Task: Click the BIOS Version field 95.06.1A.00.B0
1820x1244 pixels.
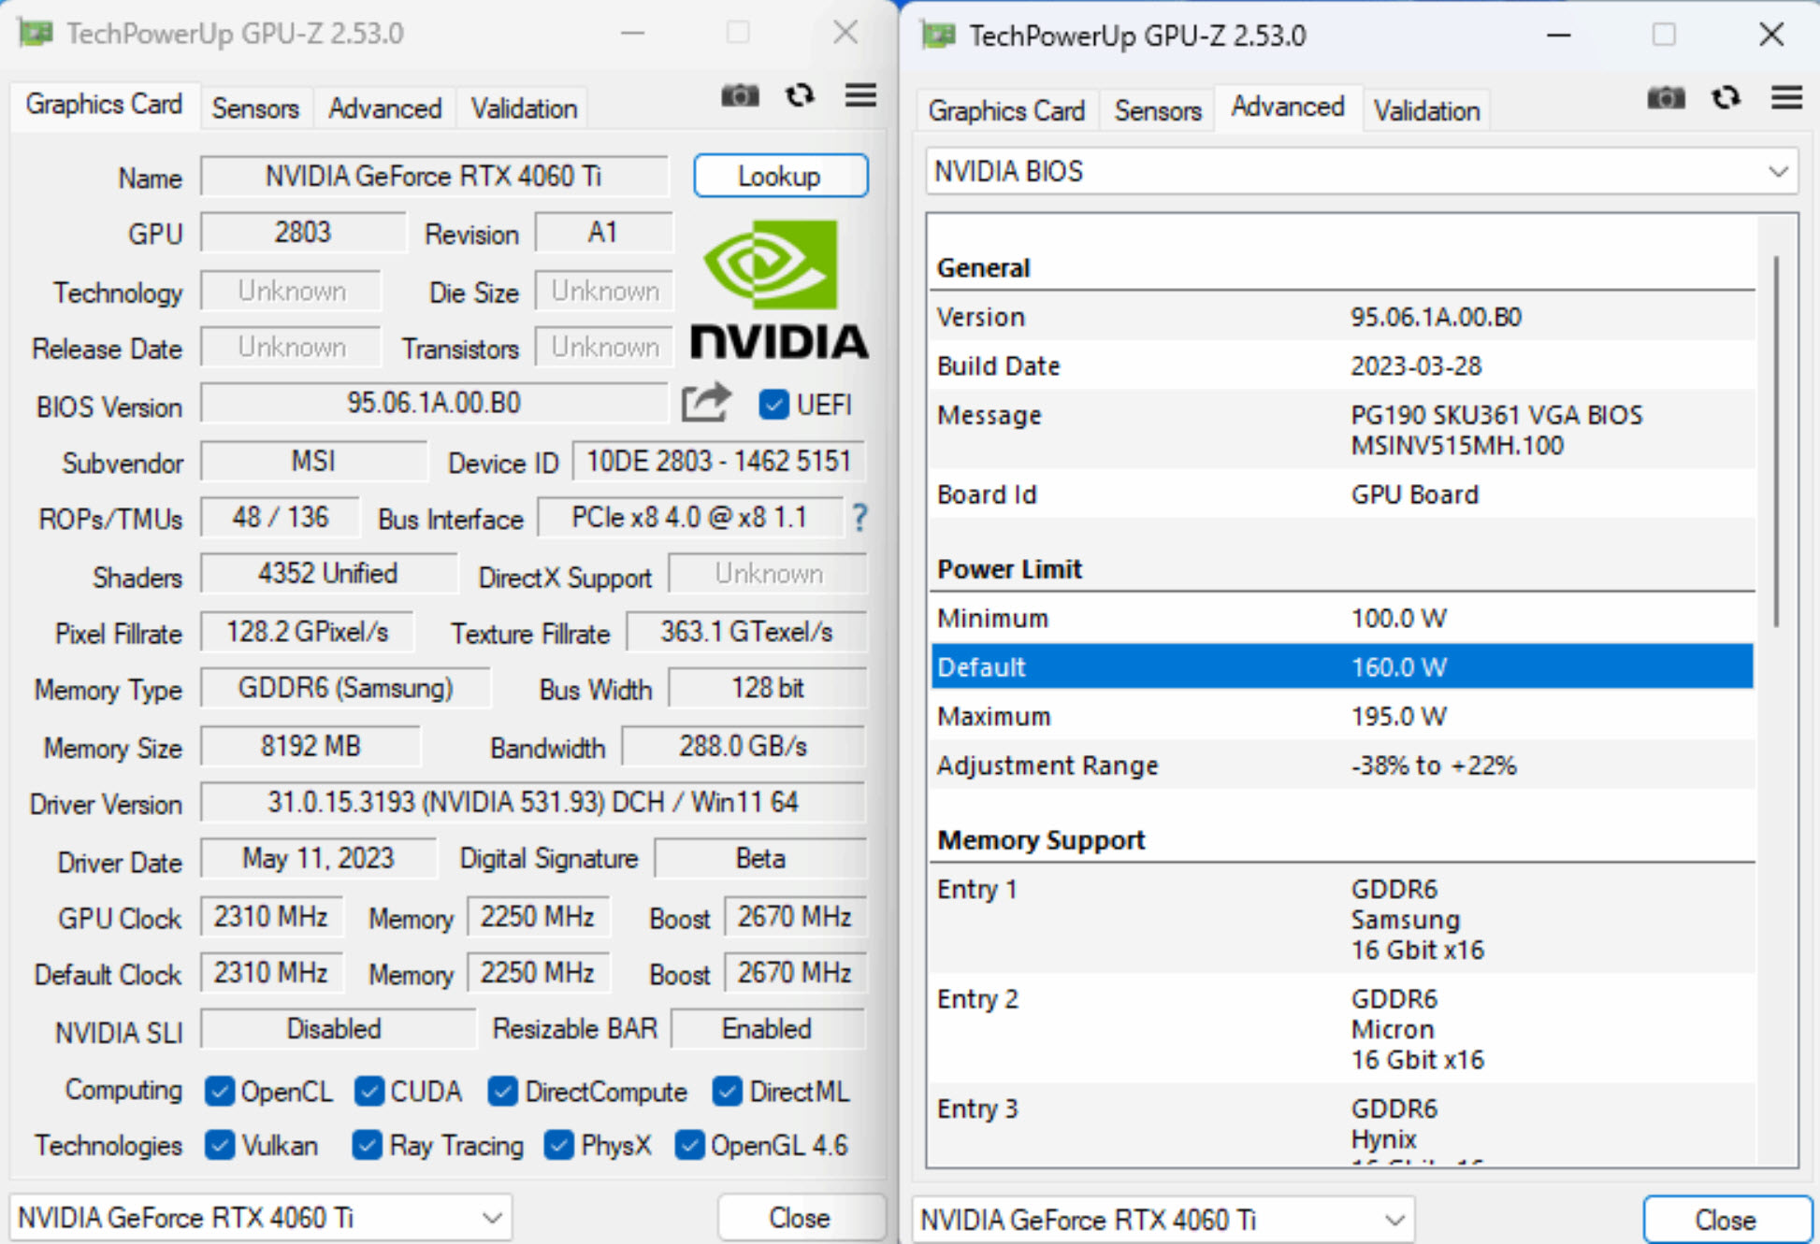Action: 434,403
